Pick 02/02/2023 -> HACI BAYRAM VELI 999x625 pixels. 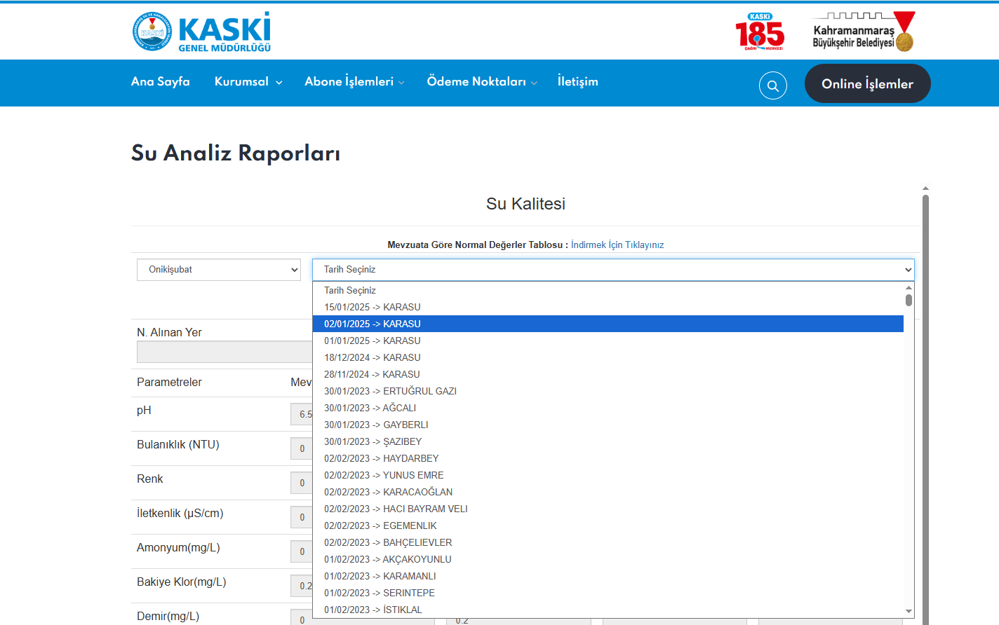click(x=396, y=509)
